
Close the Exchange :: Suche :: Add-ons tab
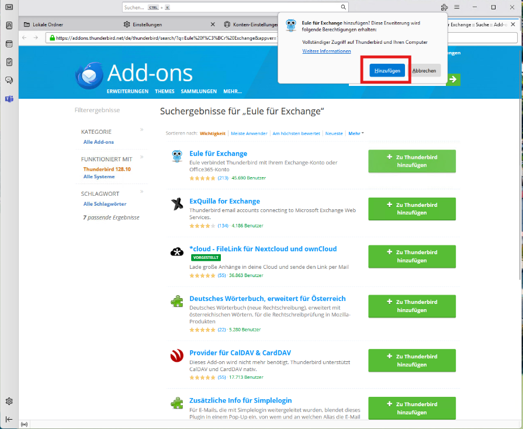point(513,25)
